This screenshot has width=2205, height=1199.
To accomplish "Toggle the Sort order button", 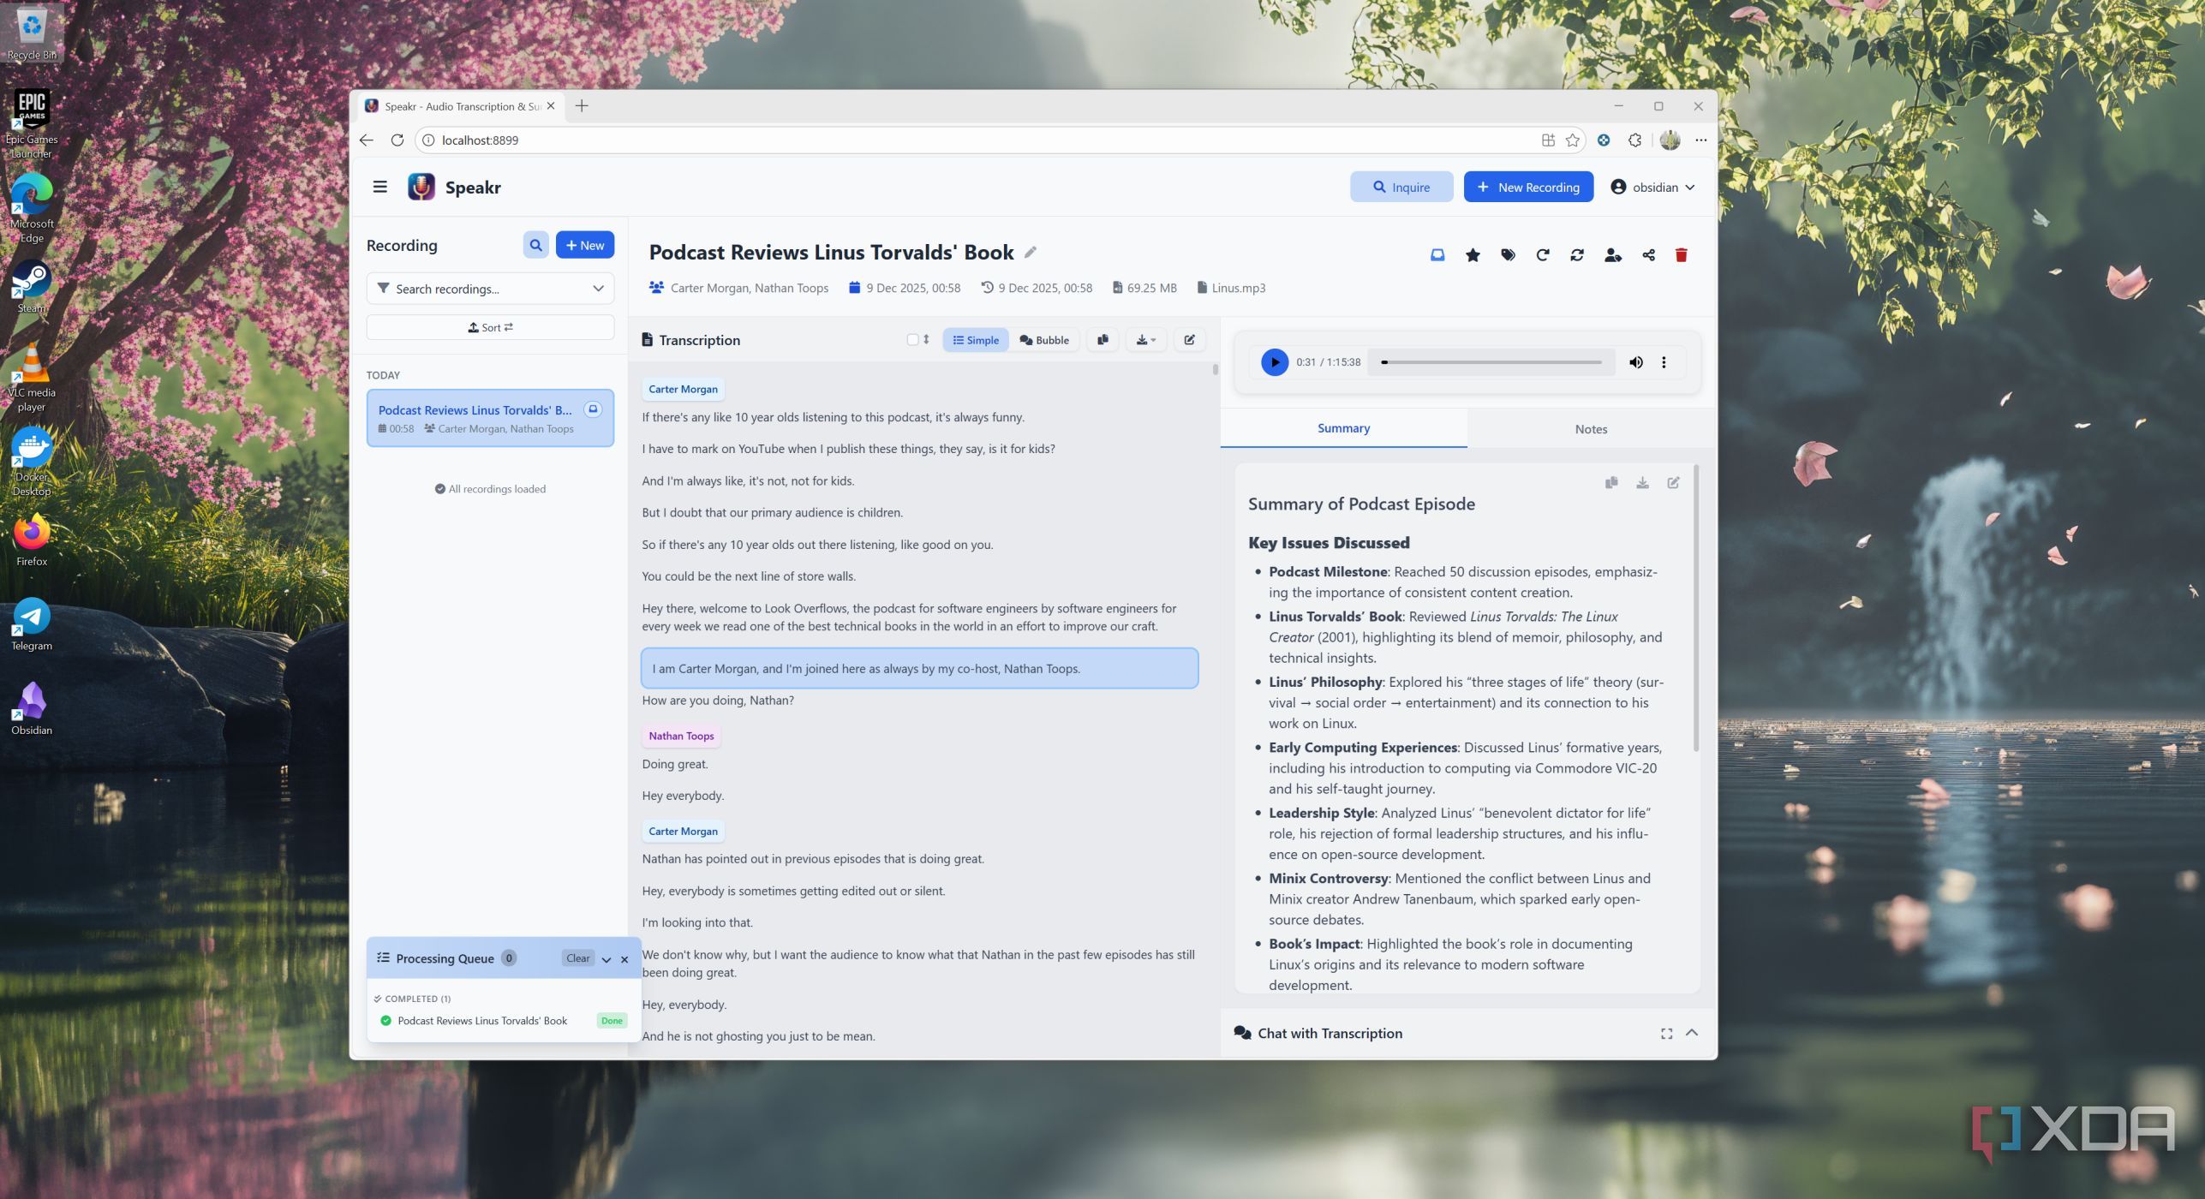I will coord(490,327).
